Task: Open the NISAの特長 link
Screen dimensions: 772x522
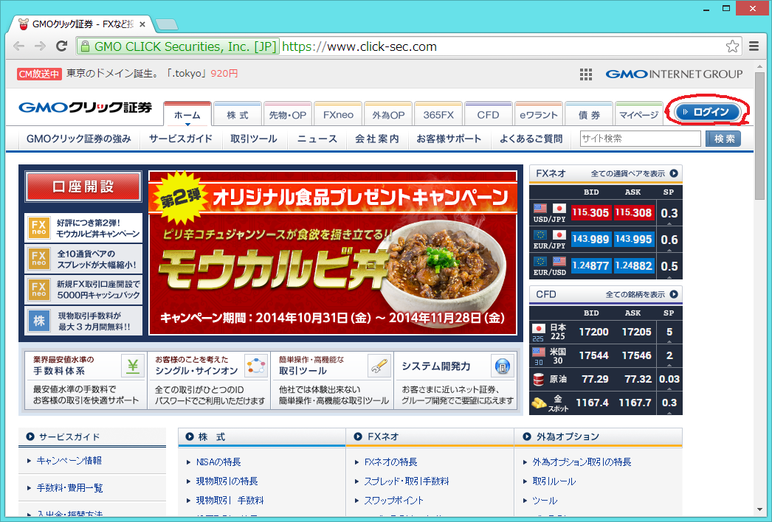Action: 218,462
